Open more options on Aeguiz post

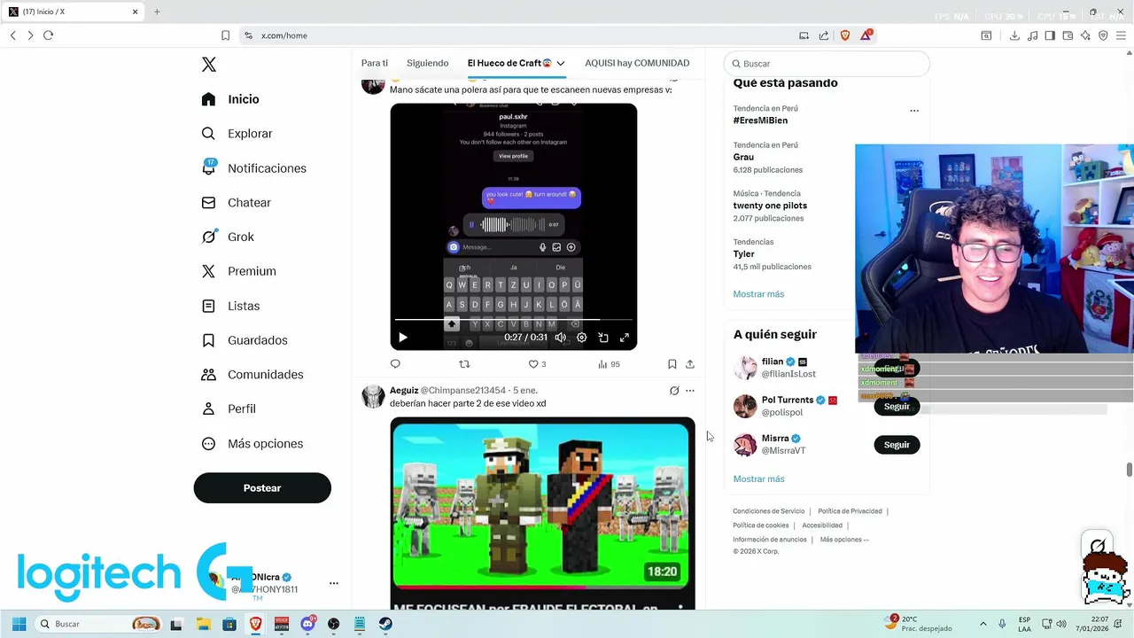(690, 391)
